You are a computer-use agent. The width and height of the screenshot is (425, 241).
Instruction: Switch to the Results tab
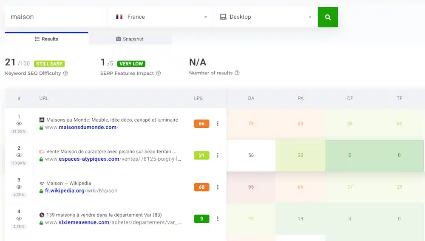coord(46,39)
